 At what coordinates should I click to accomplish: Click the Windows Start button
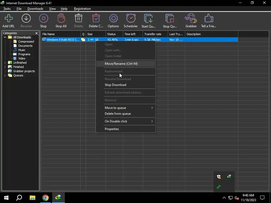point(6,198)
